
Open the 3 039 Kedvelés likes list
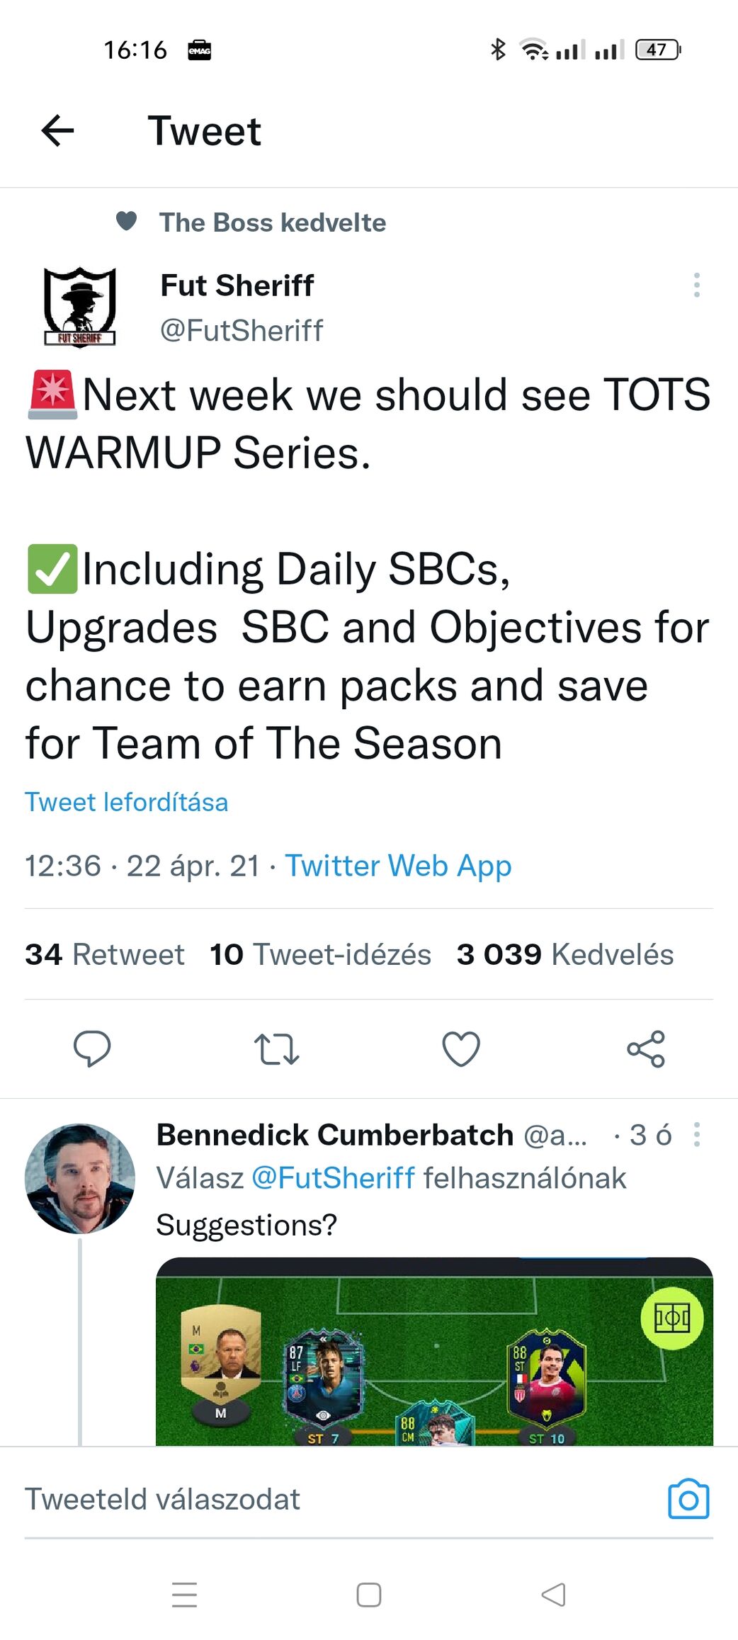564,954
